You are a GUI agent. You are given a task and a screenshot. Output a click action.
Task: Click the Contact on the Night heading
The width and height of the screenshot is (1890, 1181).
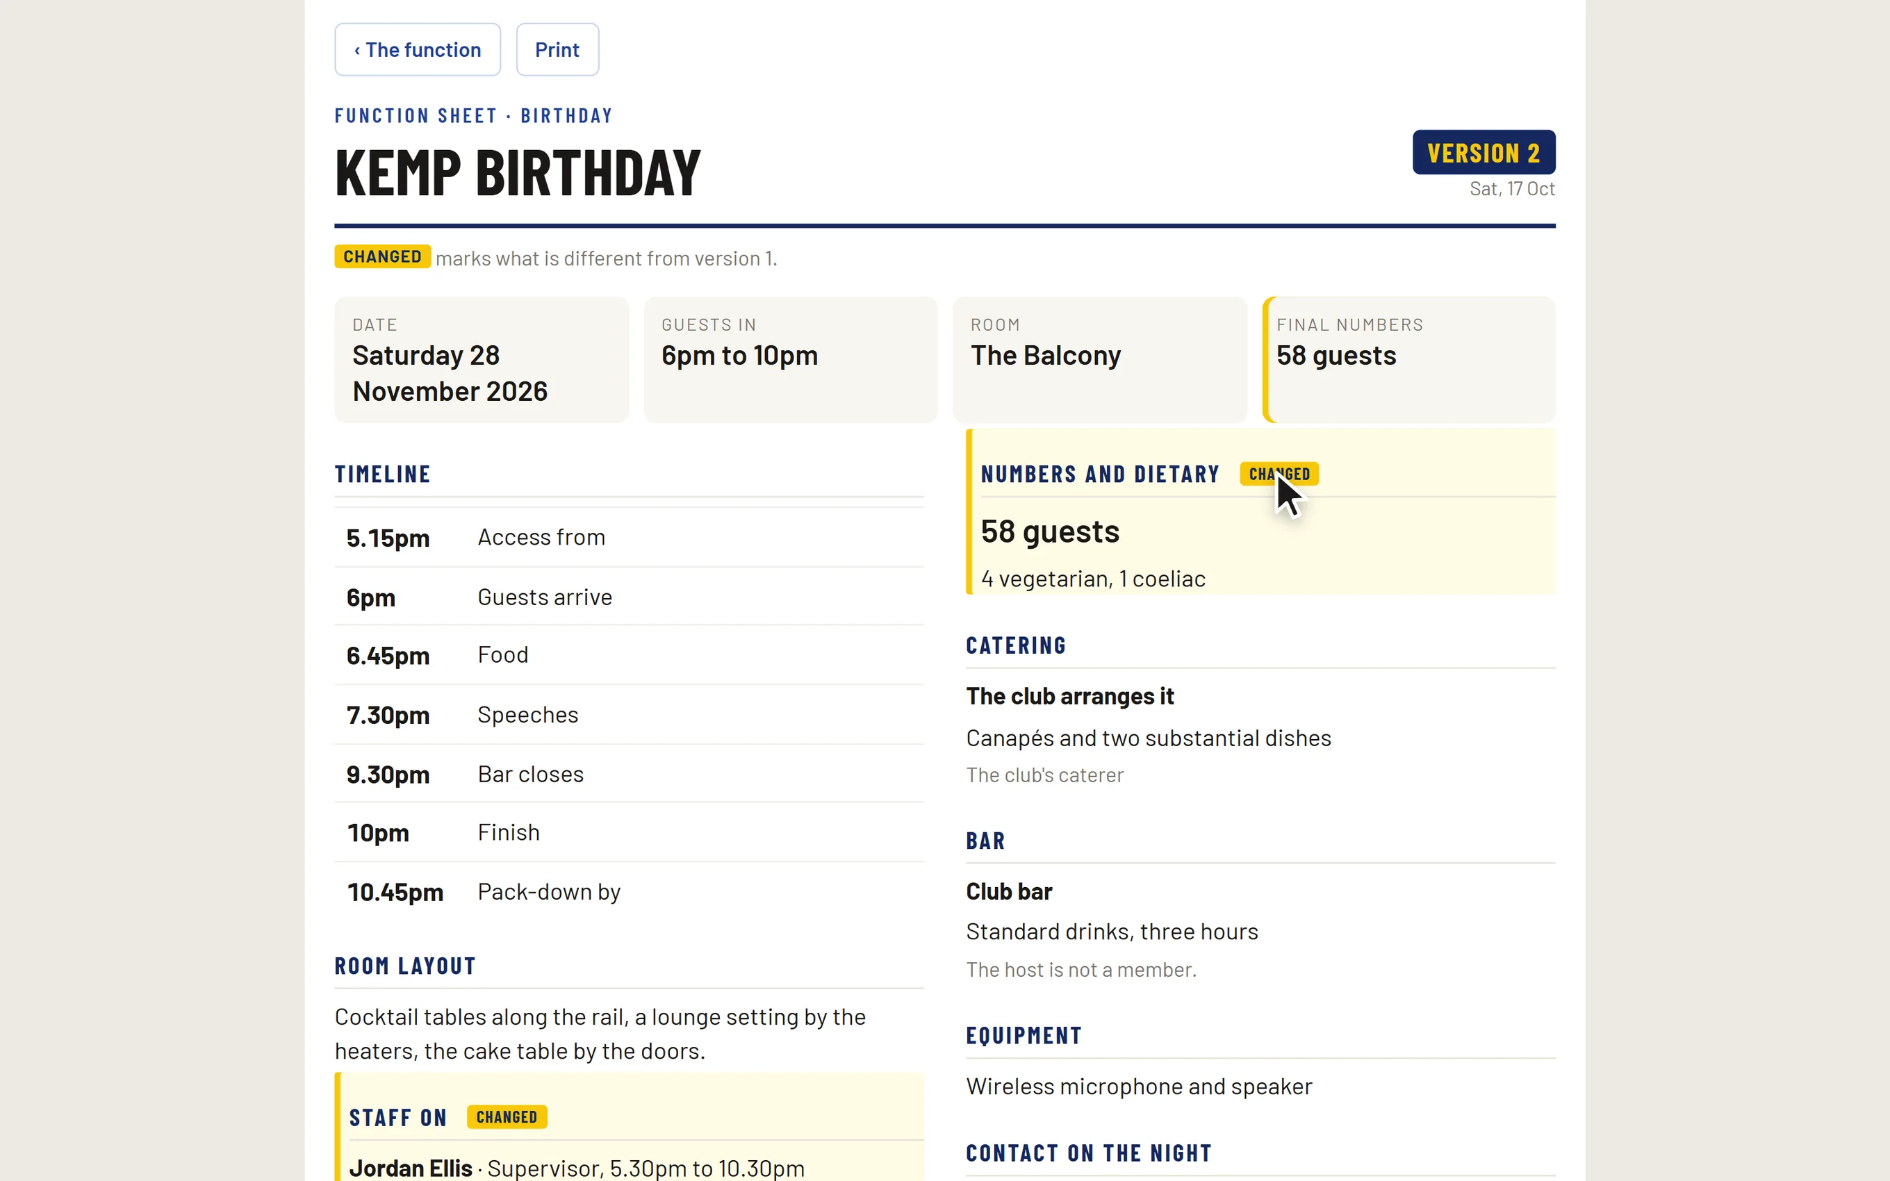click(x=1089, y=1153)
